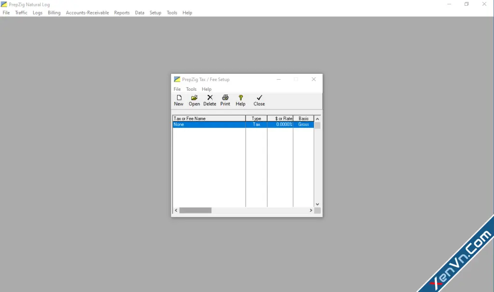Restore down the main PrepZig window
494x292 pixels.
click(x=467, y=4)
